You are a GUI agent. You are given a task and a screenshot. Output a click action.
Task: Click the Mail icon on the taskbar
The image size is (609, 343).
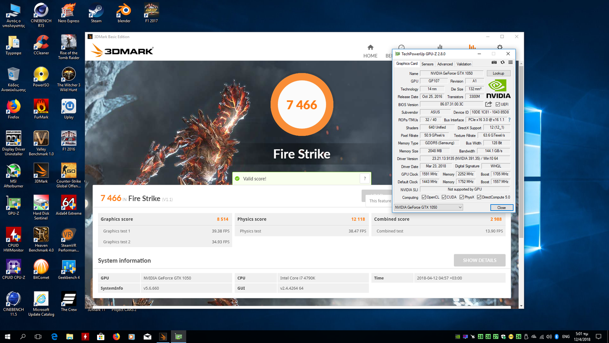click(147, 336)
